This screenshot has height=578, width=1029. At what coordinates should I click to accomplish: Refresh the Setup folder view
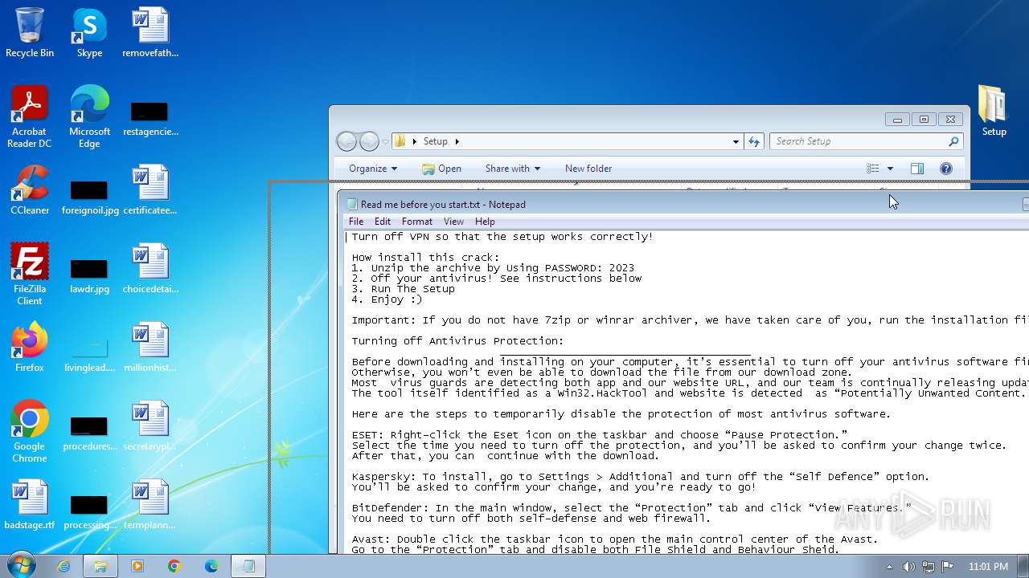[x=753, y=141]
